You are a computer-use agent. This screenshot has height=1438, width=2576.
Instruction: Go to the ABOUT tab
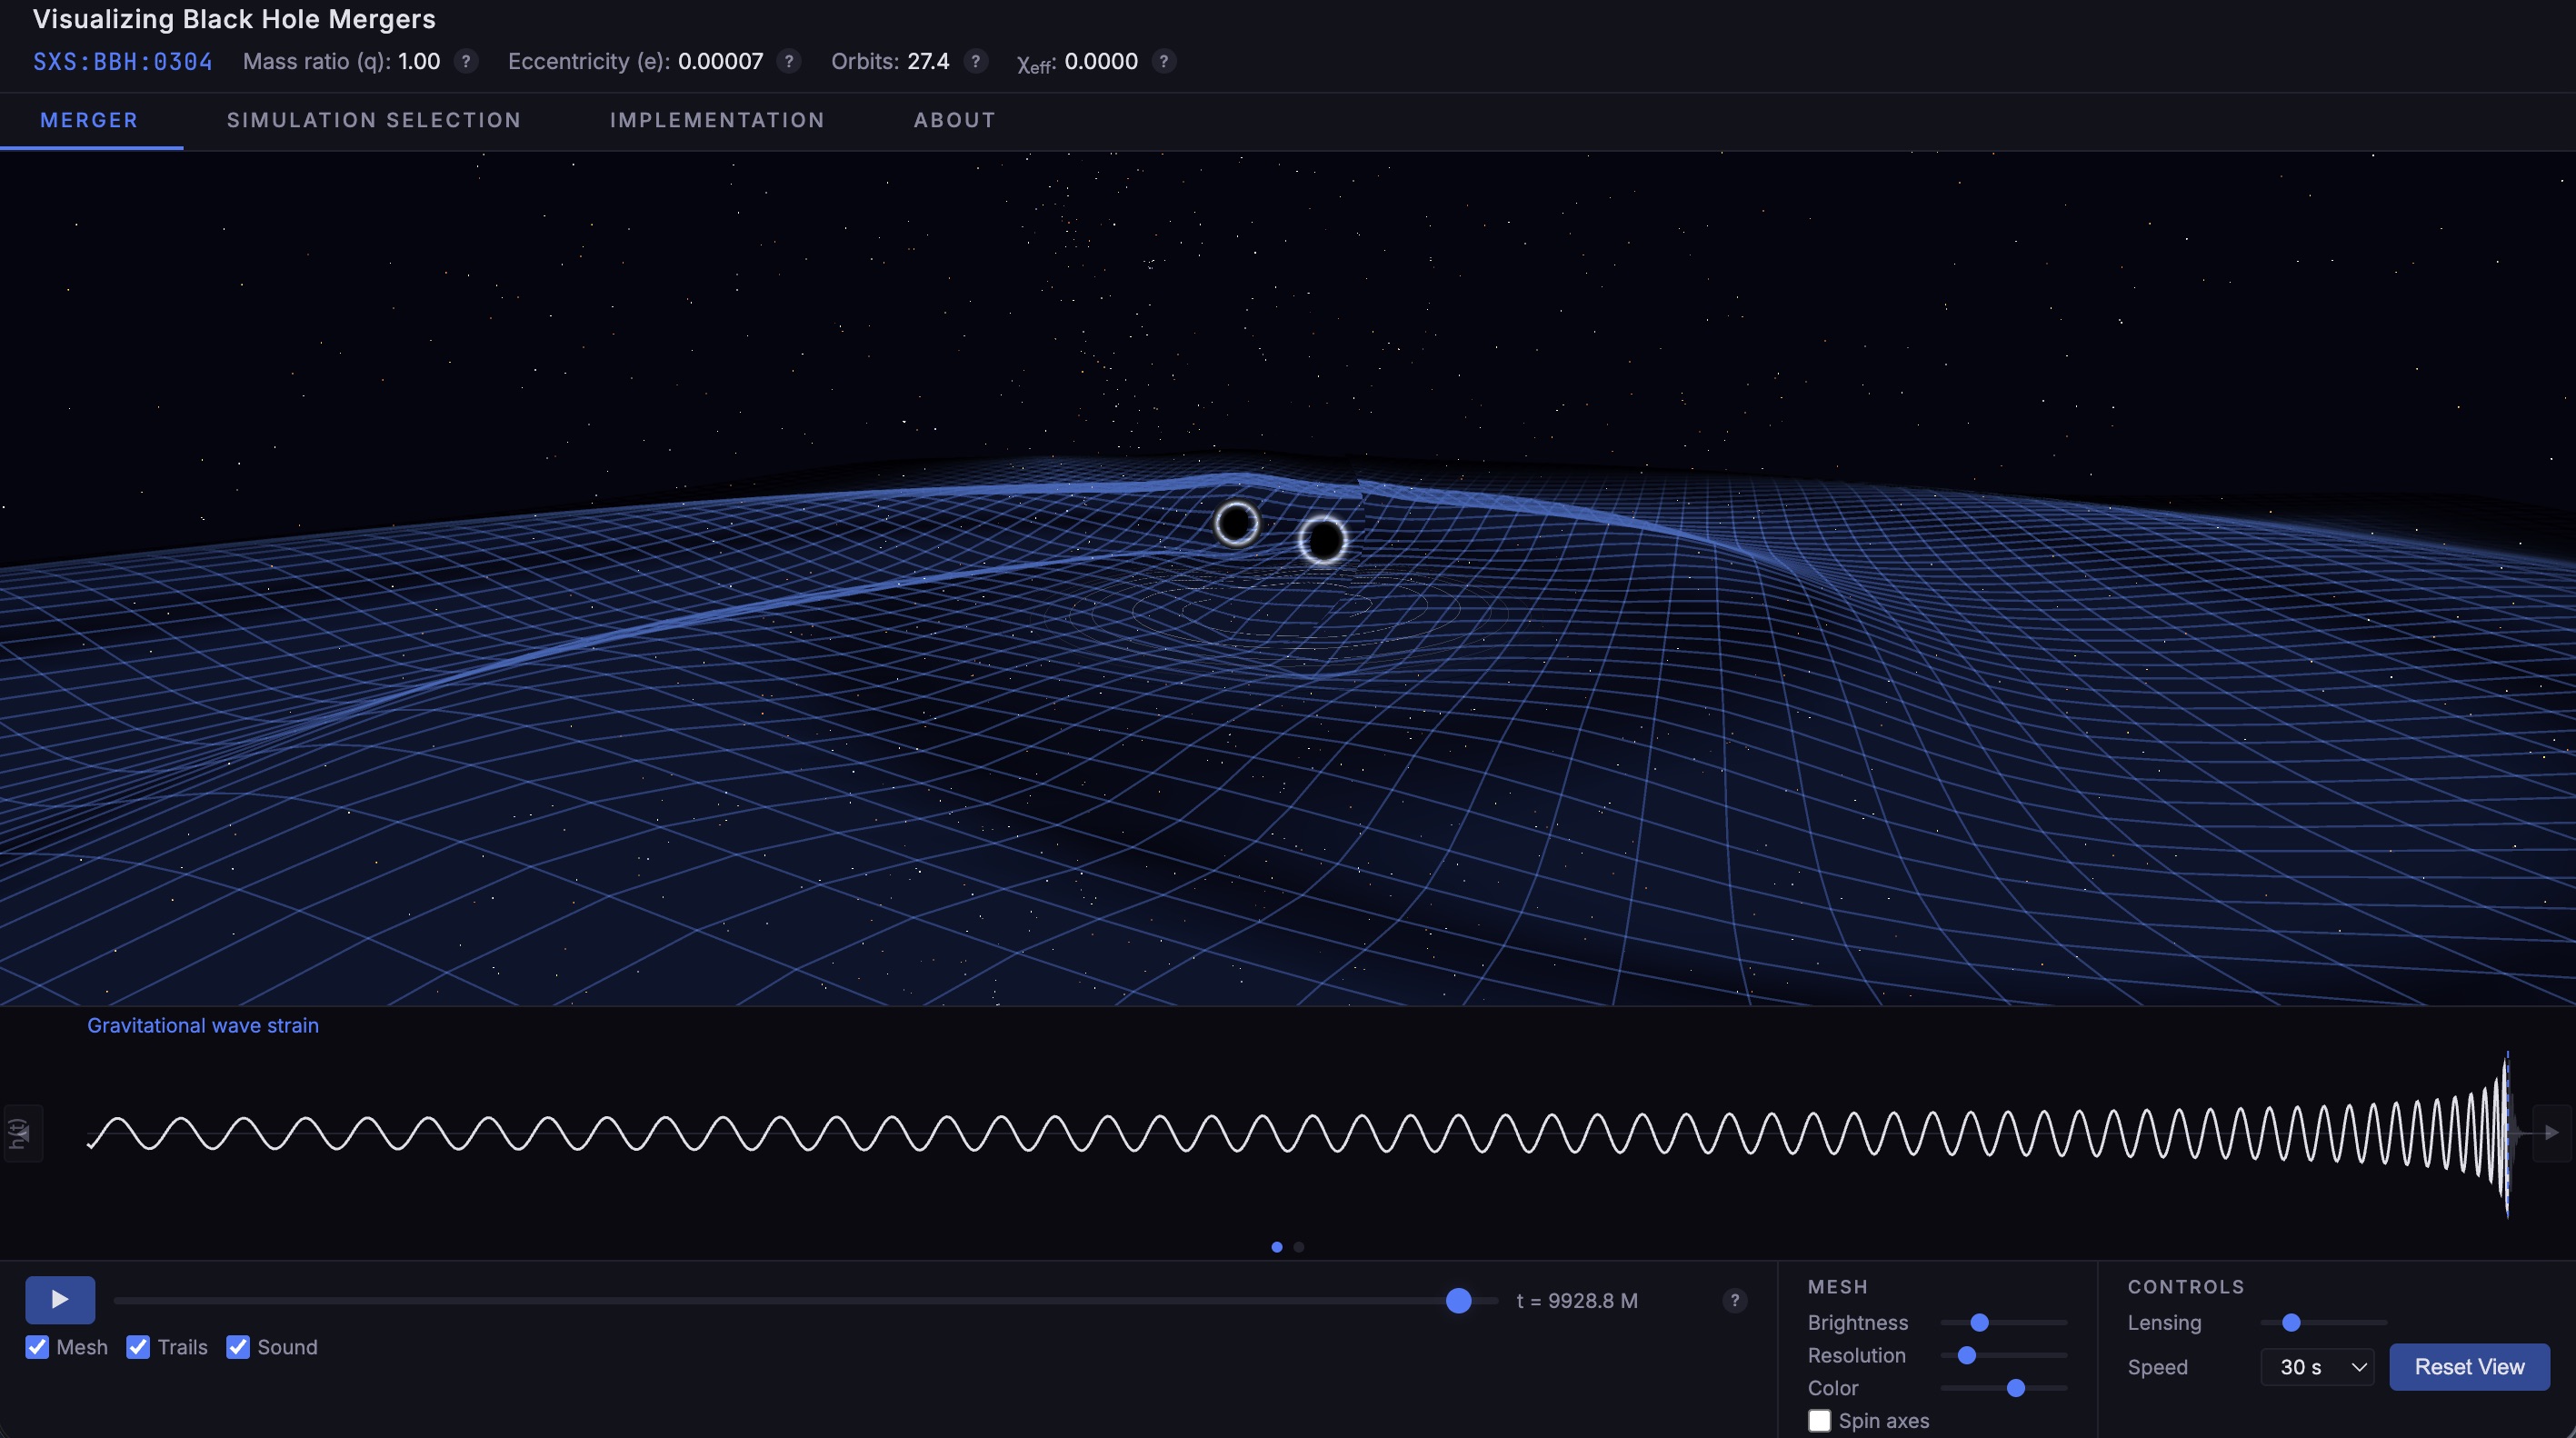click(x=954, y=120)
